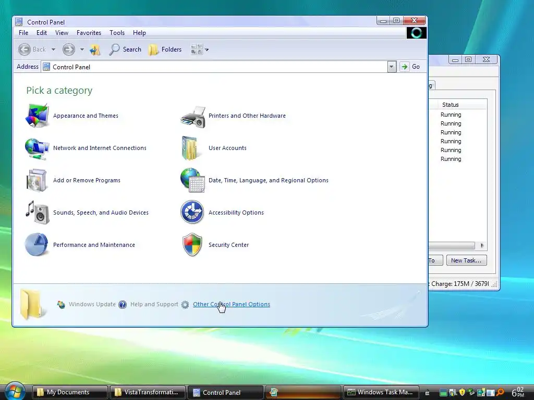Image resolution: width=534 pixels, height=400 pixels.
Task: Open Add or Remove Programs icon
Action: (x=36, y=180)
